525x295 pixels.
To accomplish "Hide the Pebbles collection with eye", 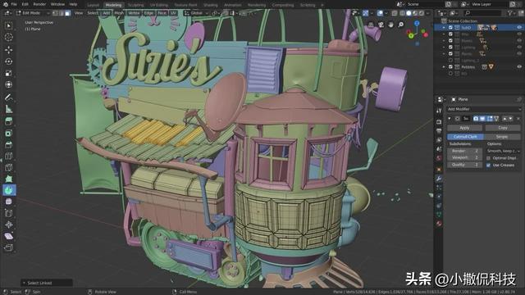I will pos(519,67).
